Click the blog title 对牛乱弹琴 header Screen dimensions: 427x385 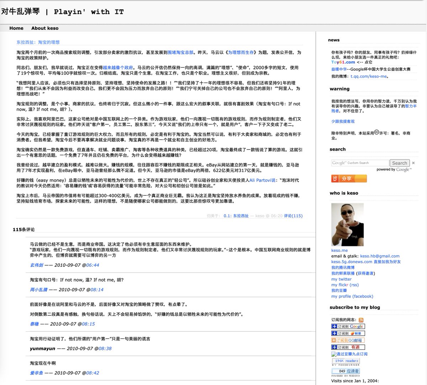(x=62, y=12)
